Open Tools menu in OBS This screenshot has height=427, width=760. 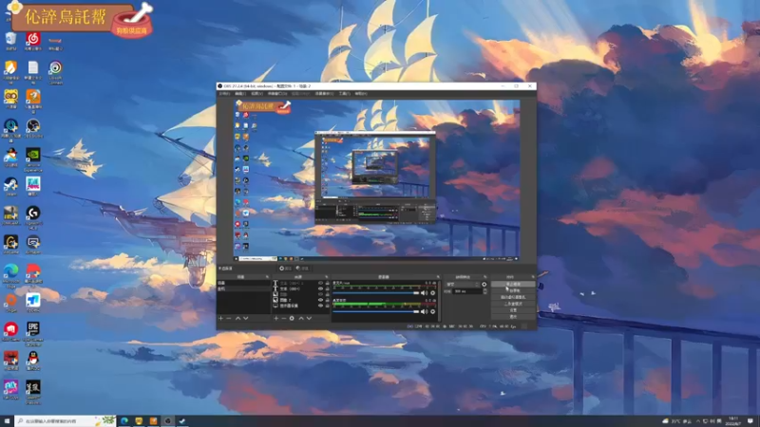click(x=344, y=93)
